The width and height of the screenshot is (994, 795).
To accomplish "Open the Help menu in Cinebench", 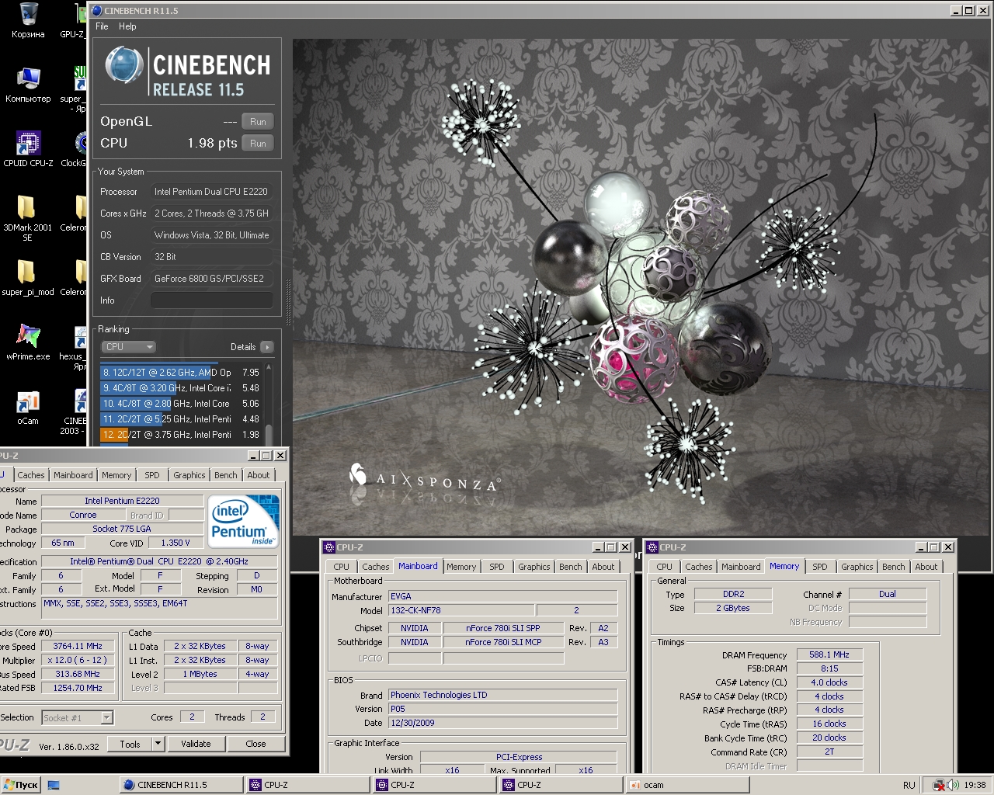I will coord(127,26).
